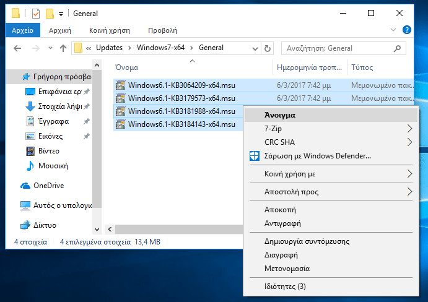Image resolution: width=428 pixels, height=302 pixels.
Task: Open Γρήγορη πρόσβαση in navigation pane
Action: point(49,77)
